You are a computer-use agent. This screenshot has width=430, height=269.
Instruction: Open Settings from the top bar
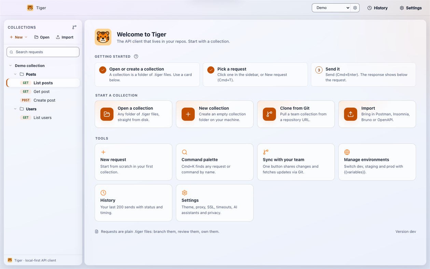click(x=411, y=8)
